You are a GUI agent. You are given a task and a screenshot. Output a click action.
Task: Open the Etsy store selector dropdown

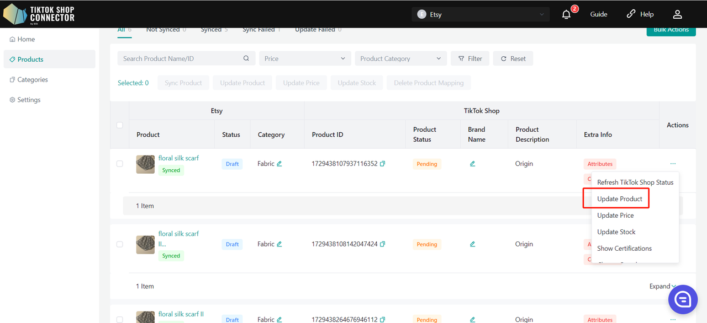(481, 14)
